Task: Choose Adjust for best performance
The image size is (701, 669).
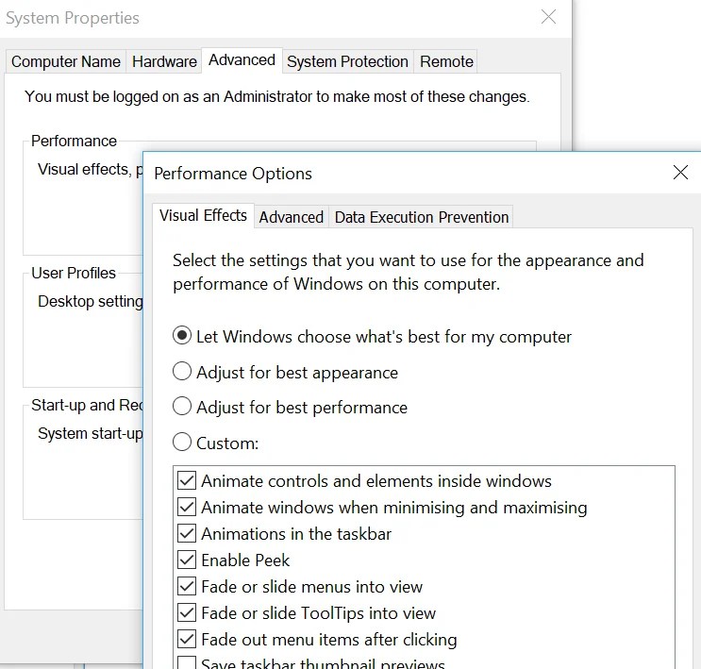Action: coord(182,407)
